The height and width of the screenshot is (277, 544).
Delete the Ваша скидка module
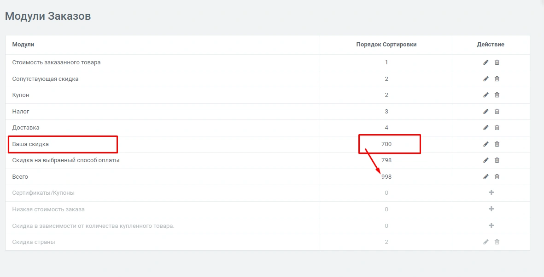coord(497,144)
